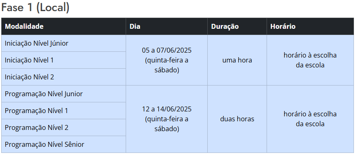Select the uma hora duration cell
Screen dimensions: 356x155
(237, 60)
